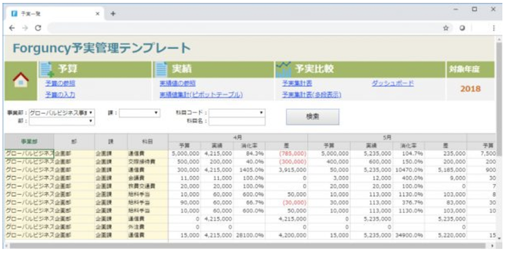
Task: Click the 部 column header
Action: click(x=74, y=142)
